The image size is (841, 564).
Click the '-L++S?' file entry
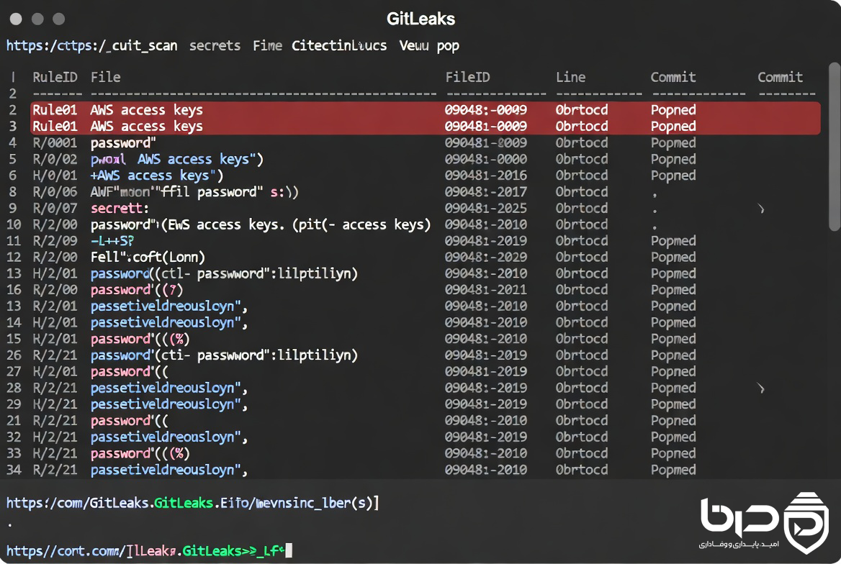[112, 241]
